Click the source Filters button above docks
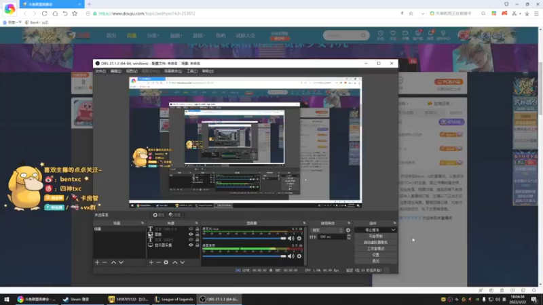The image size is (543, 305). (x=175, y=215)
